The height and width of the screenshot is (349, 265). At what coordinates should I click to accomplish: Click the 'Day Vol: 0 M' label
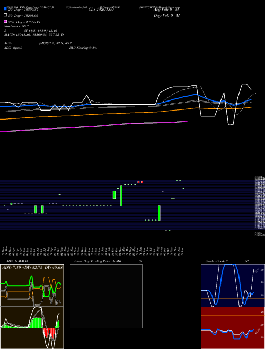pyautogui.click(x=166, y=16)
